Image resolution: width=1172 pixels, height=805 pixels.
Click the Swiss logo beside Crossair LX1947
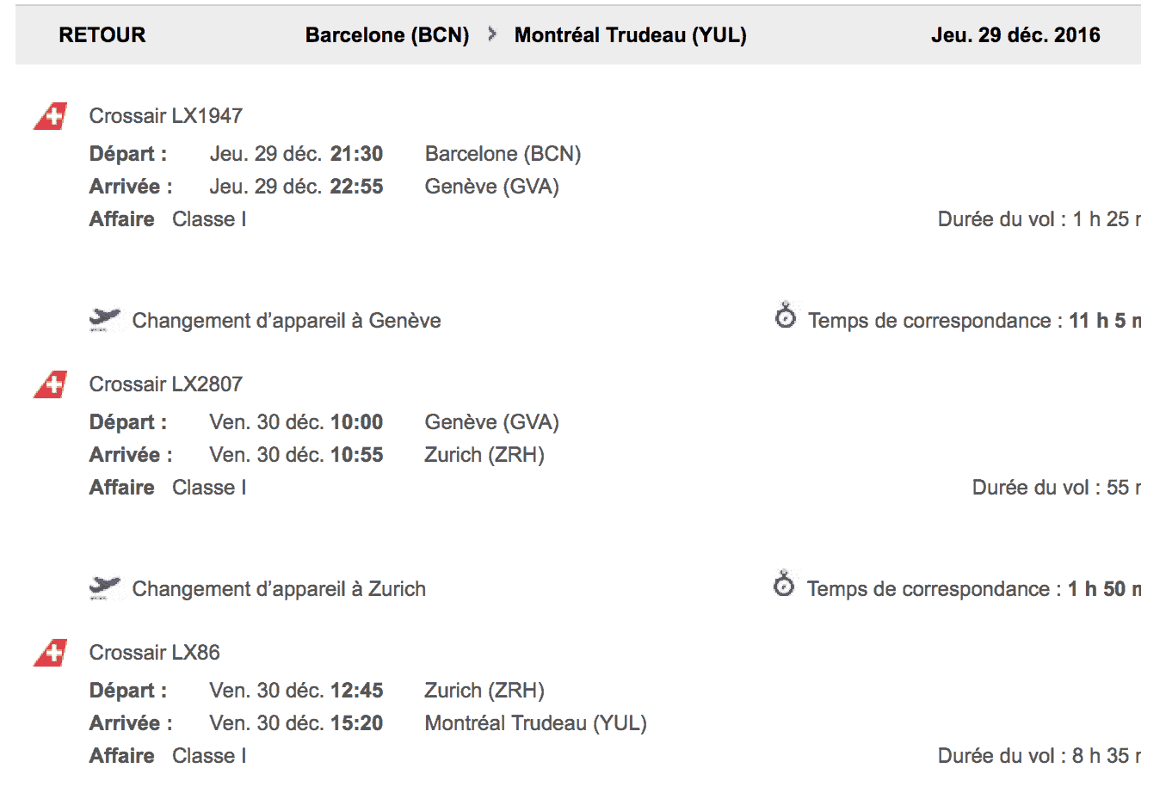pyautogui.click(x=51, y=116)
